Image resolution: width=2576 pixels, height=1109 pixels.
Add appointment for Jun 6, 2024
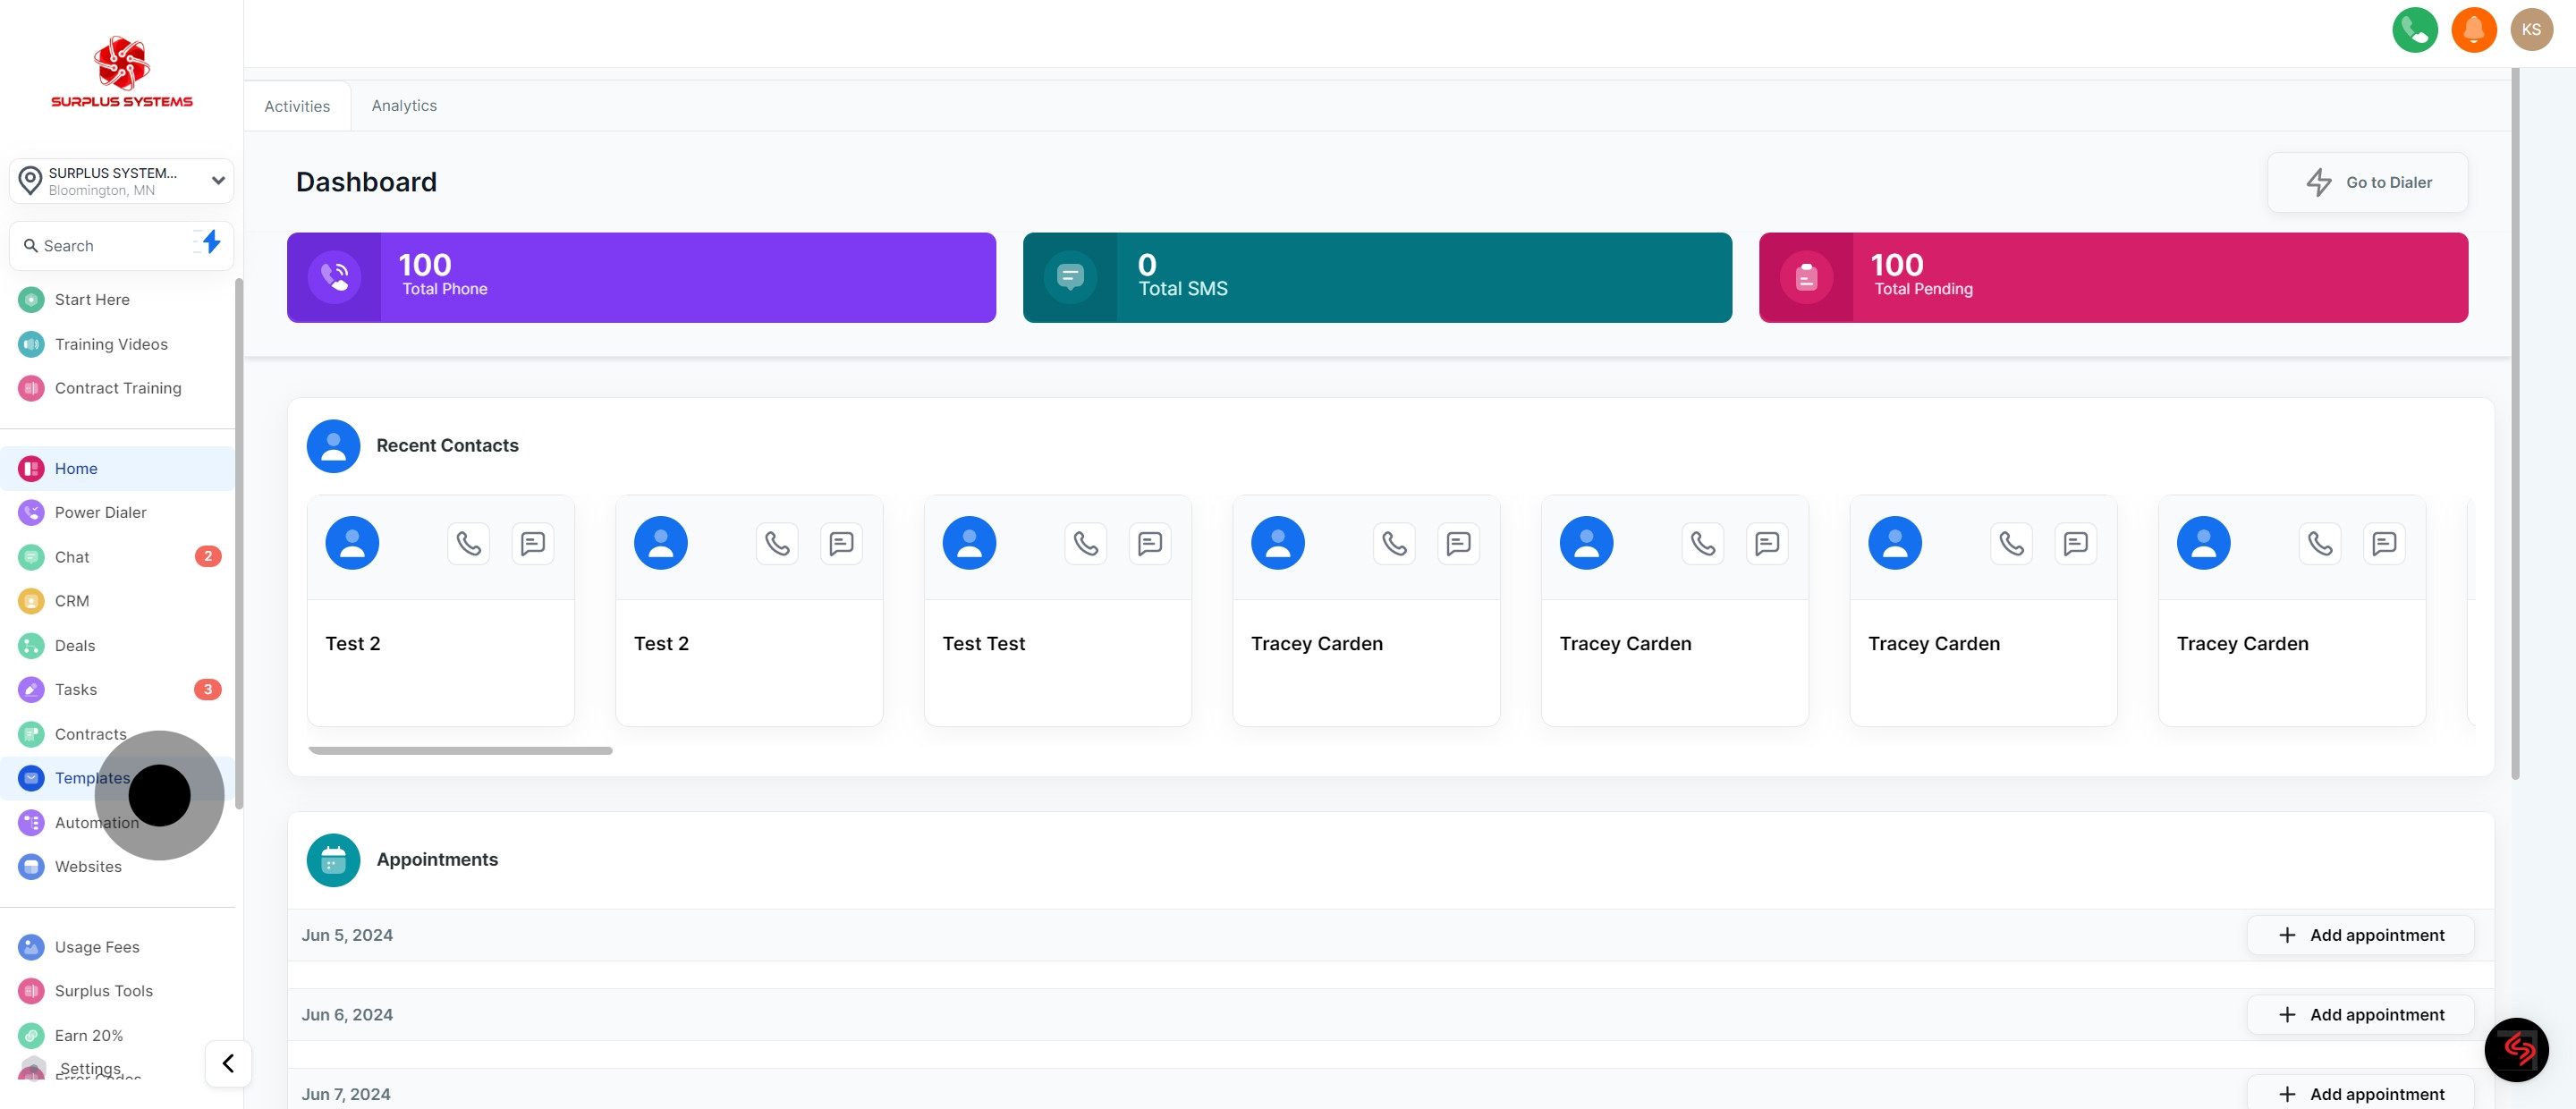pyautogui.click(x=2360, y=1014)
